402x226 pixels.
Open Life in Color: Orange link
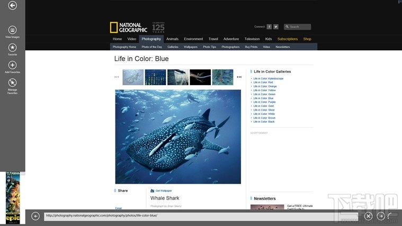click(x=265, y=86)
